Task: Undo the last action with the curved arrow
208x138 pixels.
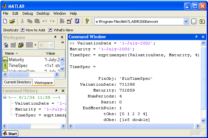Action: click(x=45, y=21)
